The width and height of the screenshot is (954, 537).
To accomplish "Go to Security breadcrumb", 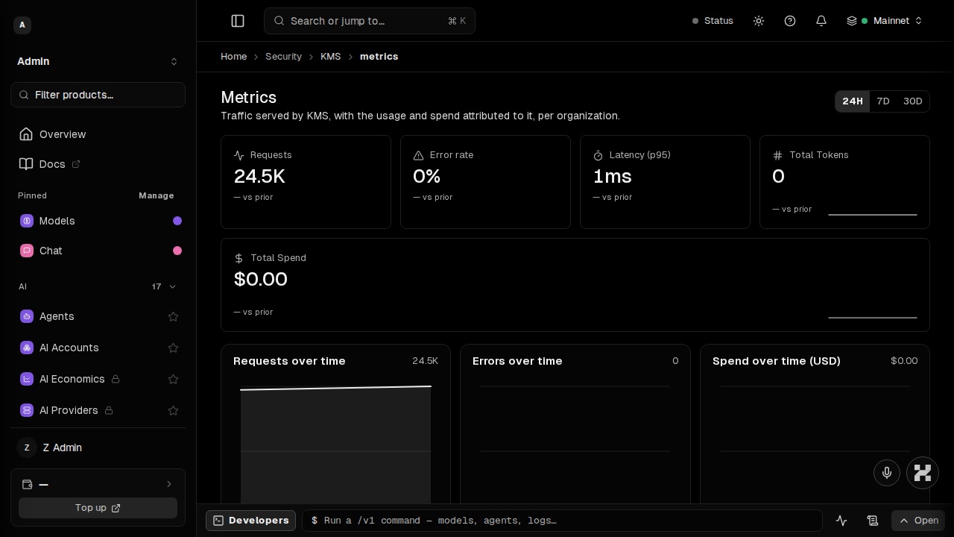I will coord(283,57).
